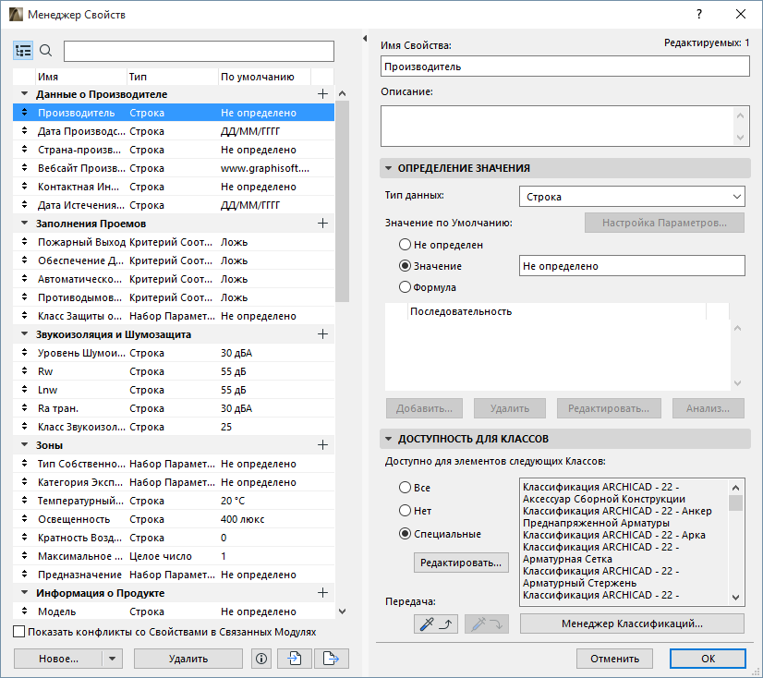Enable Показать конфликты со Свойствами checkbox
This screenshot has height=678, width=763.
pyautogui.click(x=19, y=632)
